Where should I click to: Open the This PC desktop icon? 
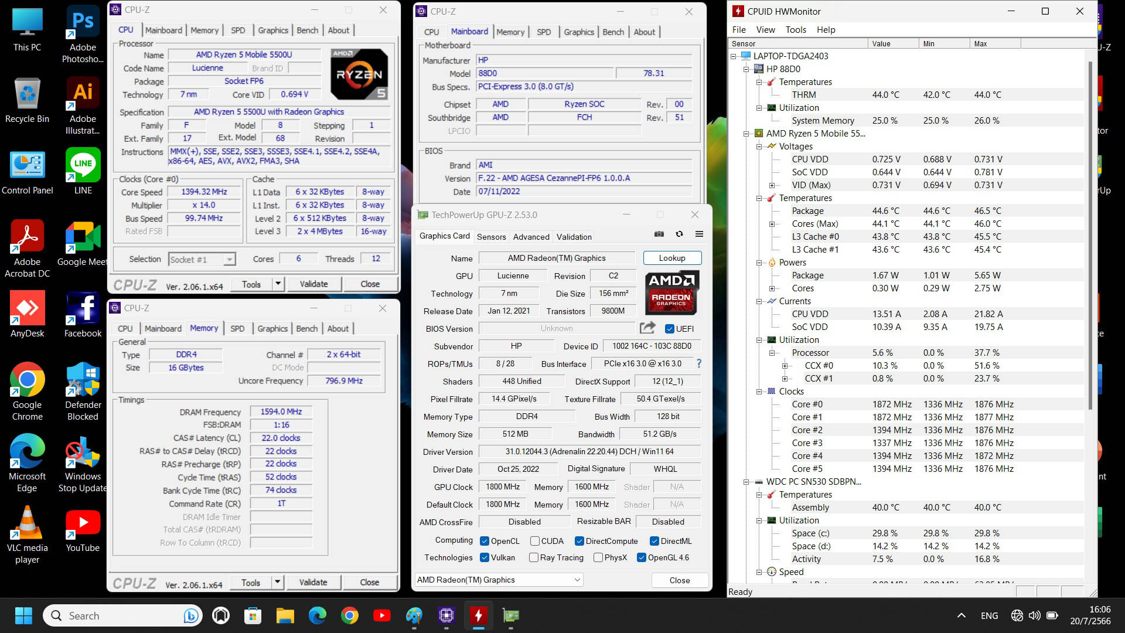[27, 30]
